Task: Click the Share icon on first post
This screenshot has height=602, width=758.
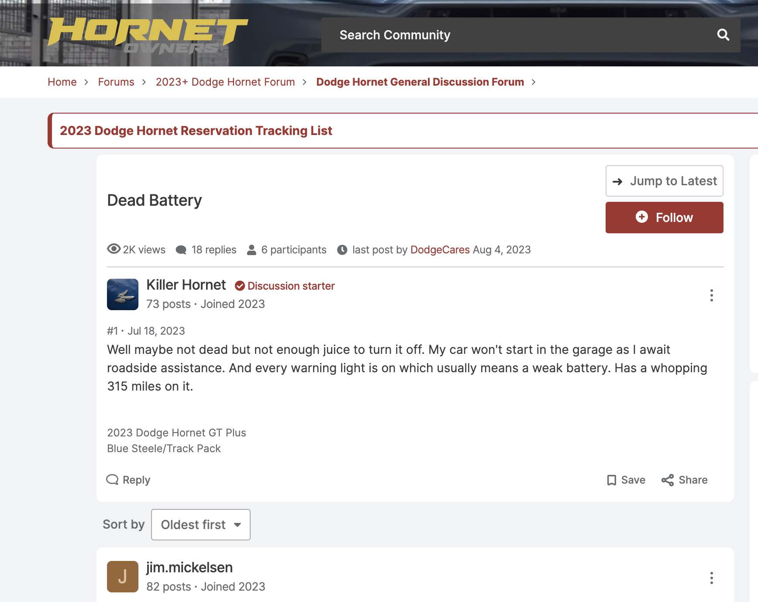Action: (x=667, y=480)
